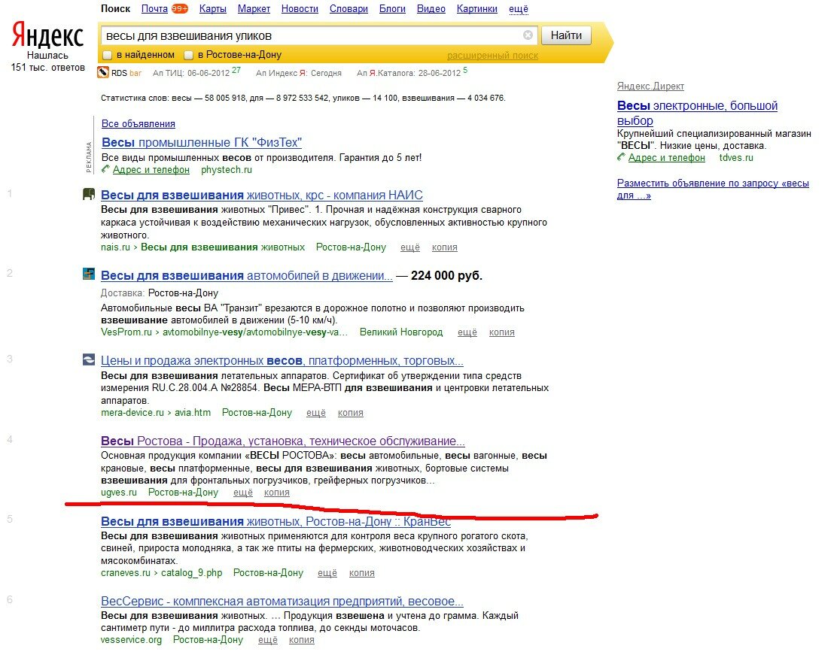
Task: Click the Яндекс logo
Action: pos(47,35)
